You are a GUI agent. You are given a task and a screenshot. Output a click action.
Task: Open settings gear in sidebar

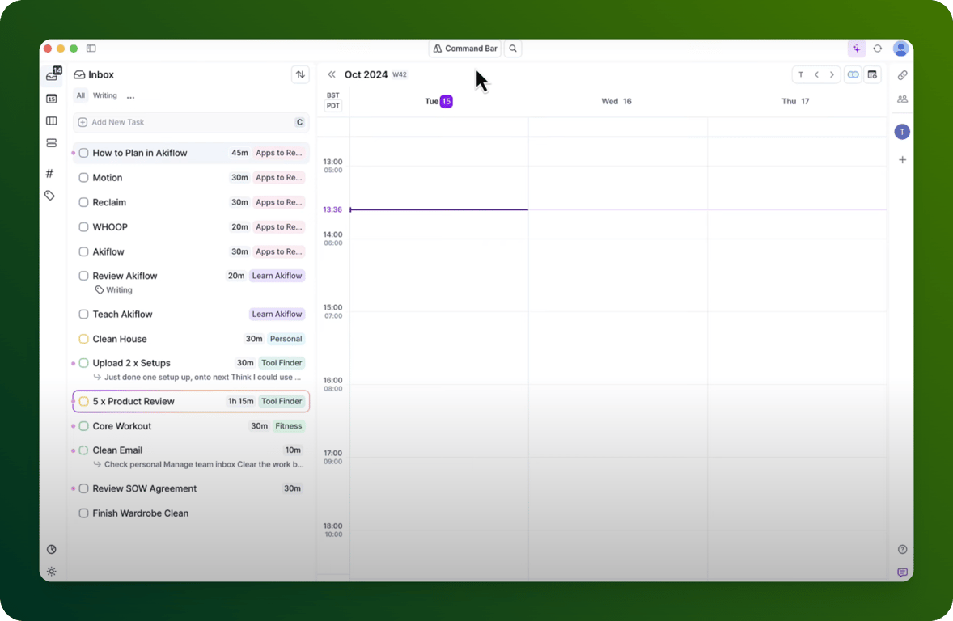[x=52, y=572]
